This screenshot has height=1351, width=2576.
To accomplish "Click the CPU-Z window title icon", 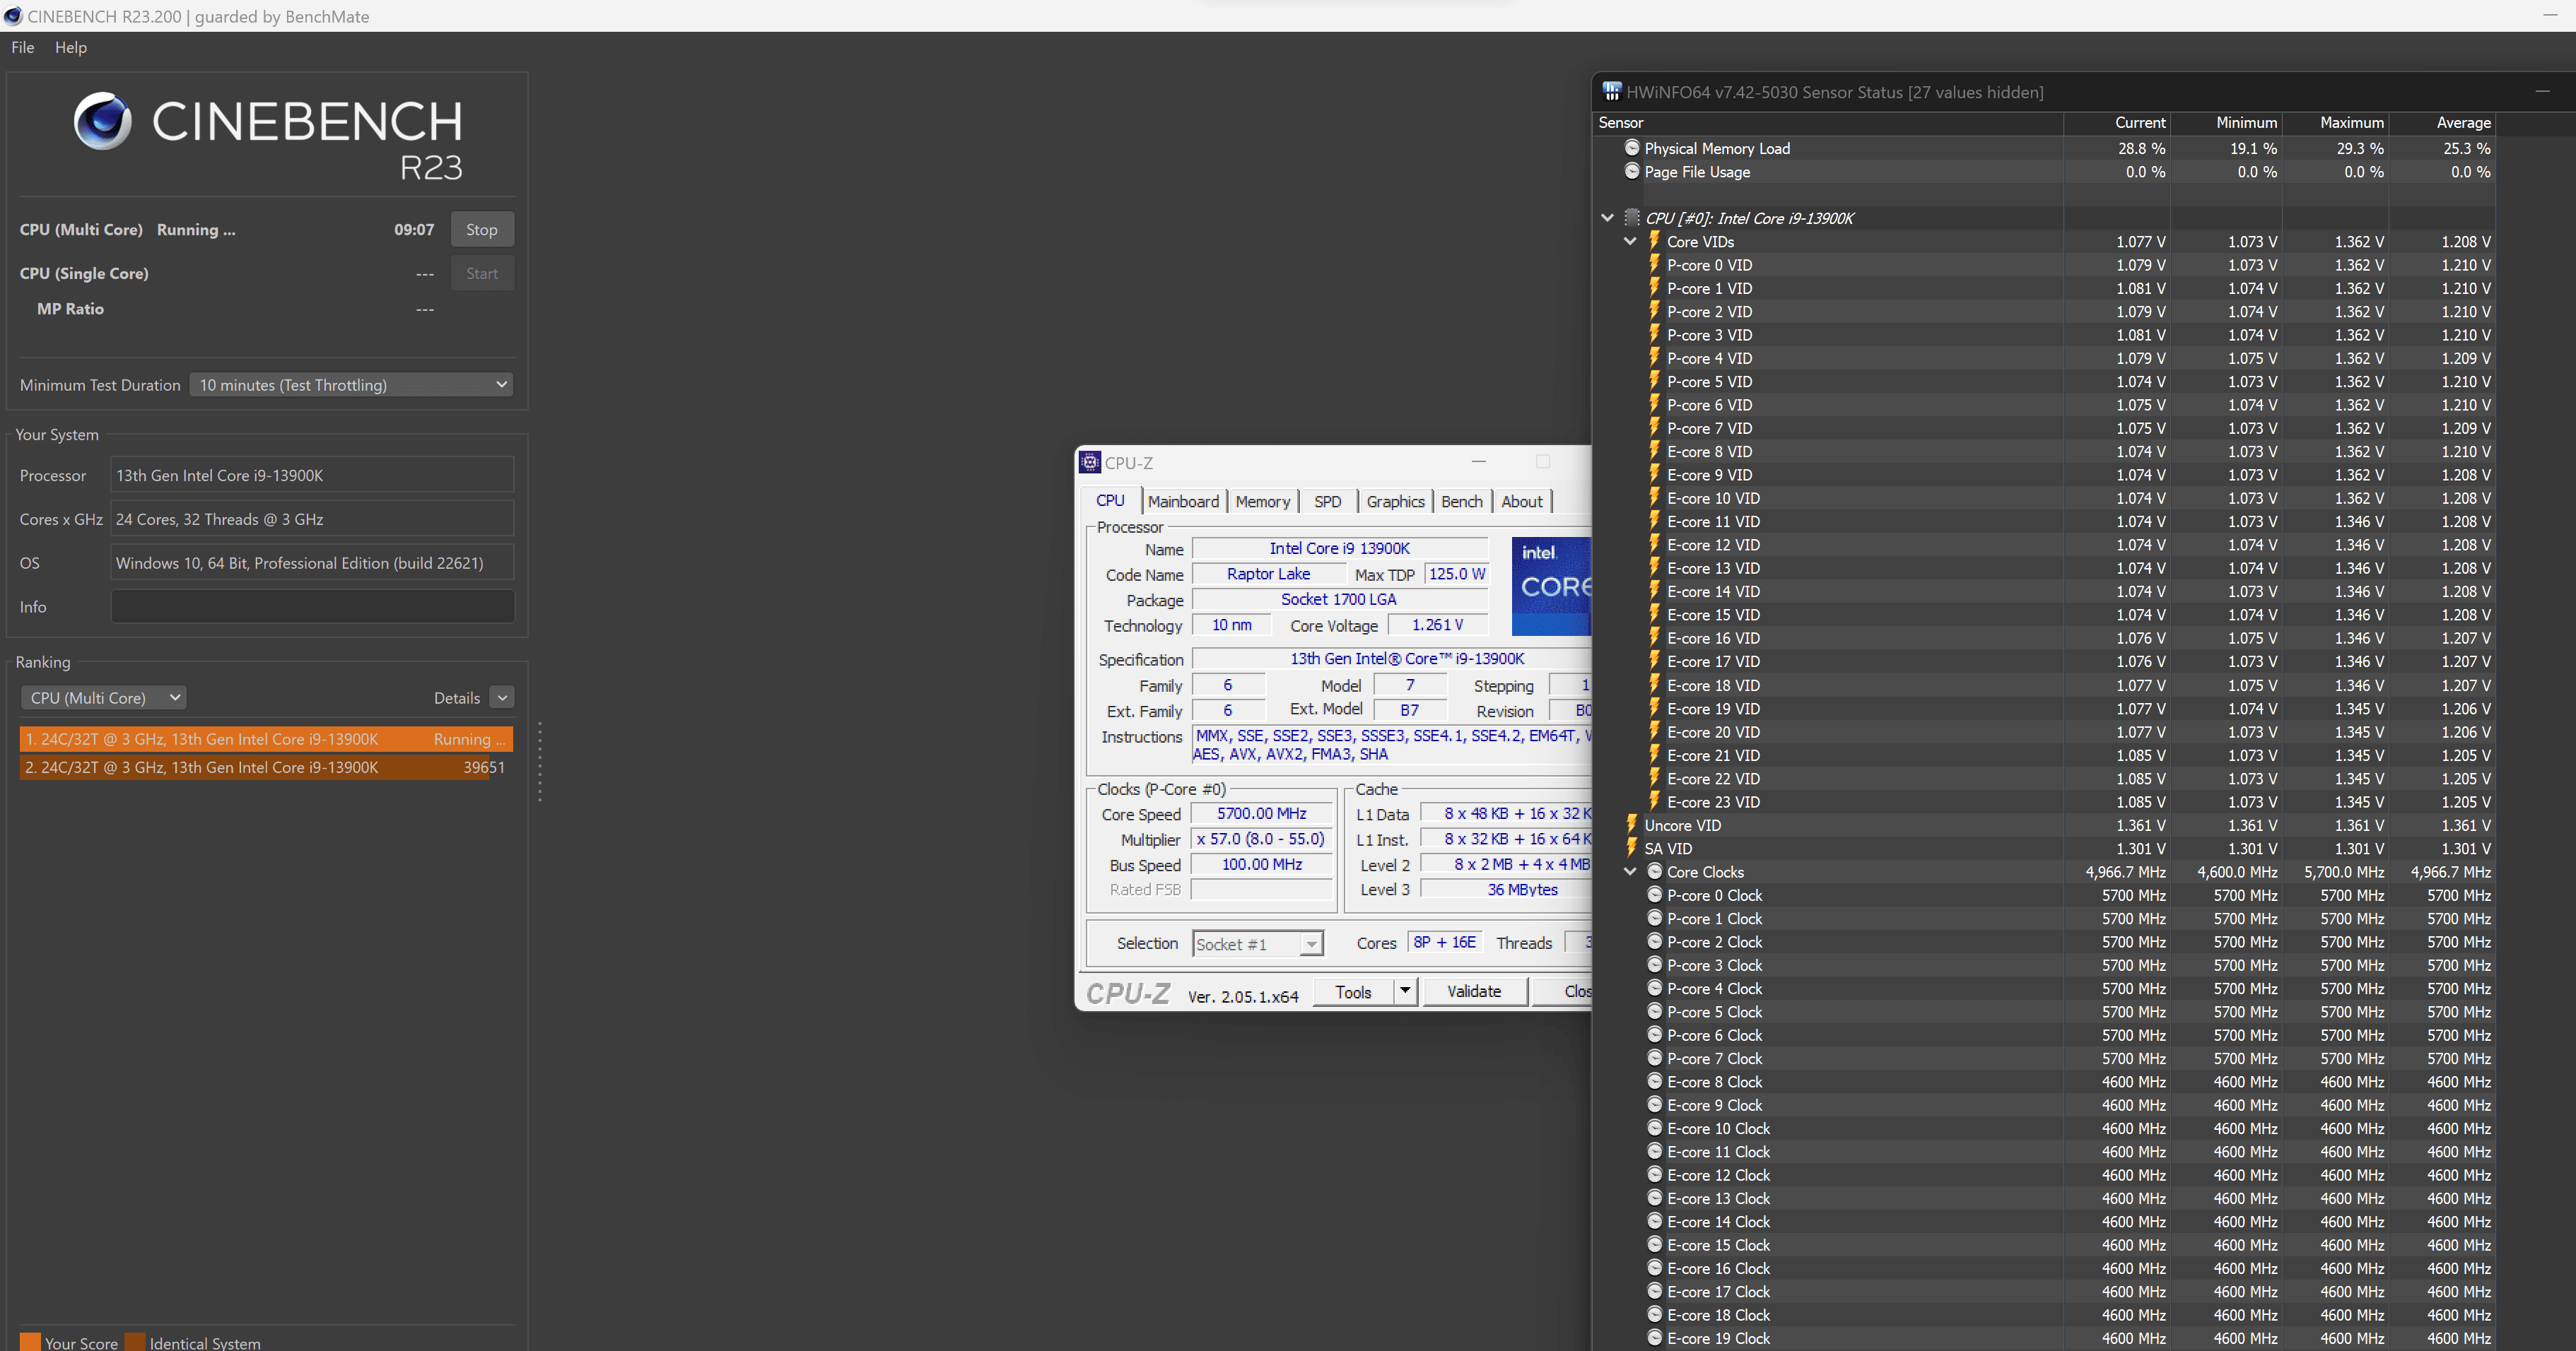I will tap(1090, 463).
